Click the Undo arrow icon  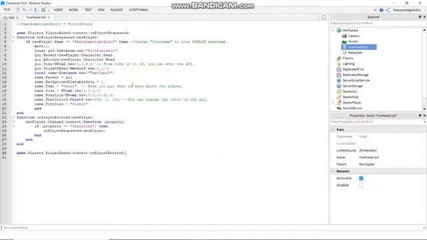(x=24, y=10)
